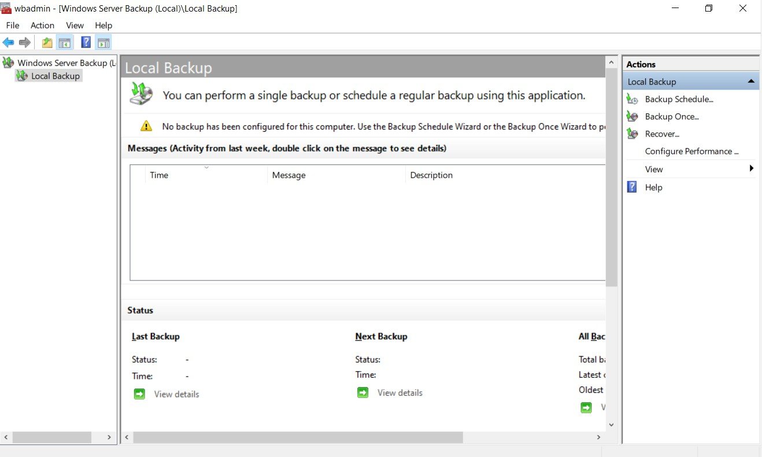
Task: Click the yellow warning triangle icon
Action: pos(146,126)
